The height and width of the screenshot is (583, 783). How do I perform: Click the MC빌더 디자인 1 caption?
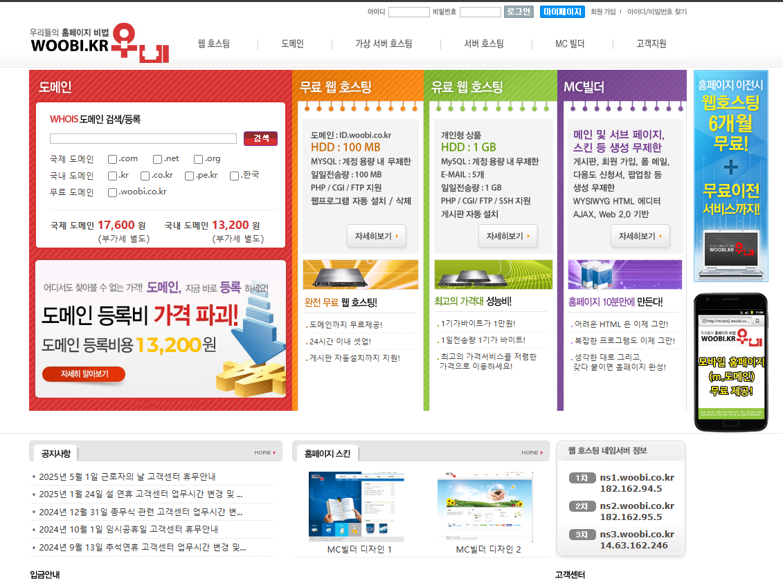pos(359,550)
